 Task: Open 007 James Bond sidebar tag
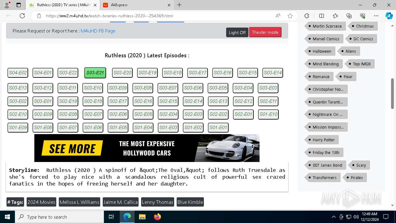[x=325, y=165]
